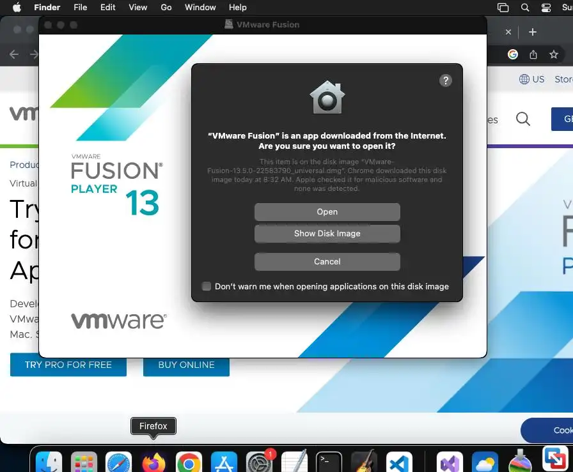Click the share icon in browser toolbar
This screenshot has width=573, height=472.
click(533, 54)
